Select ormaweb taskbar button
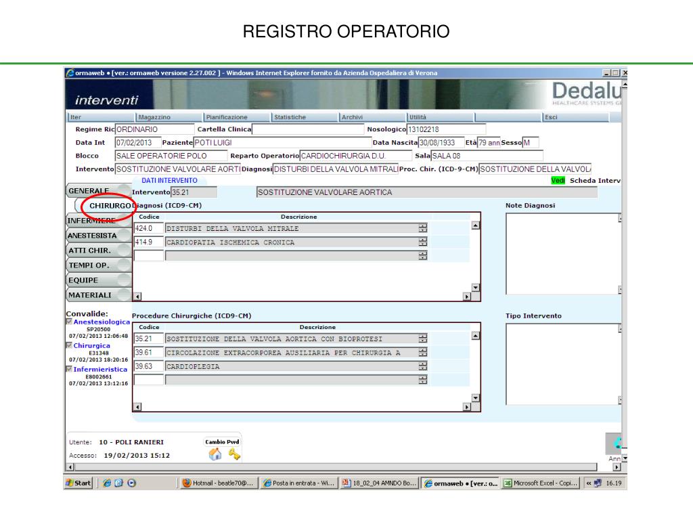The width and height of the screenshot is (693, 520). [460, 483]
